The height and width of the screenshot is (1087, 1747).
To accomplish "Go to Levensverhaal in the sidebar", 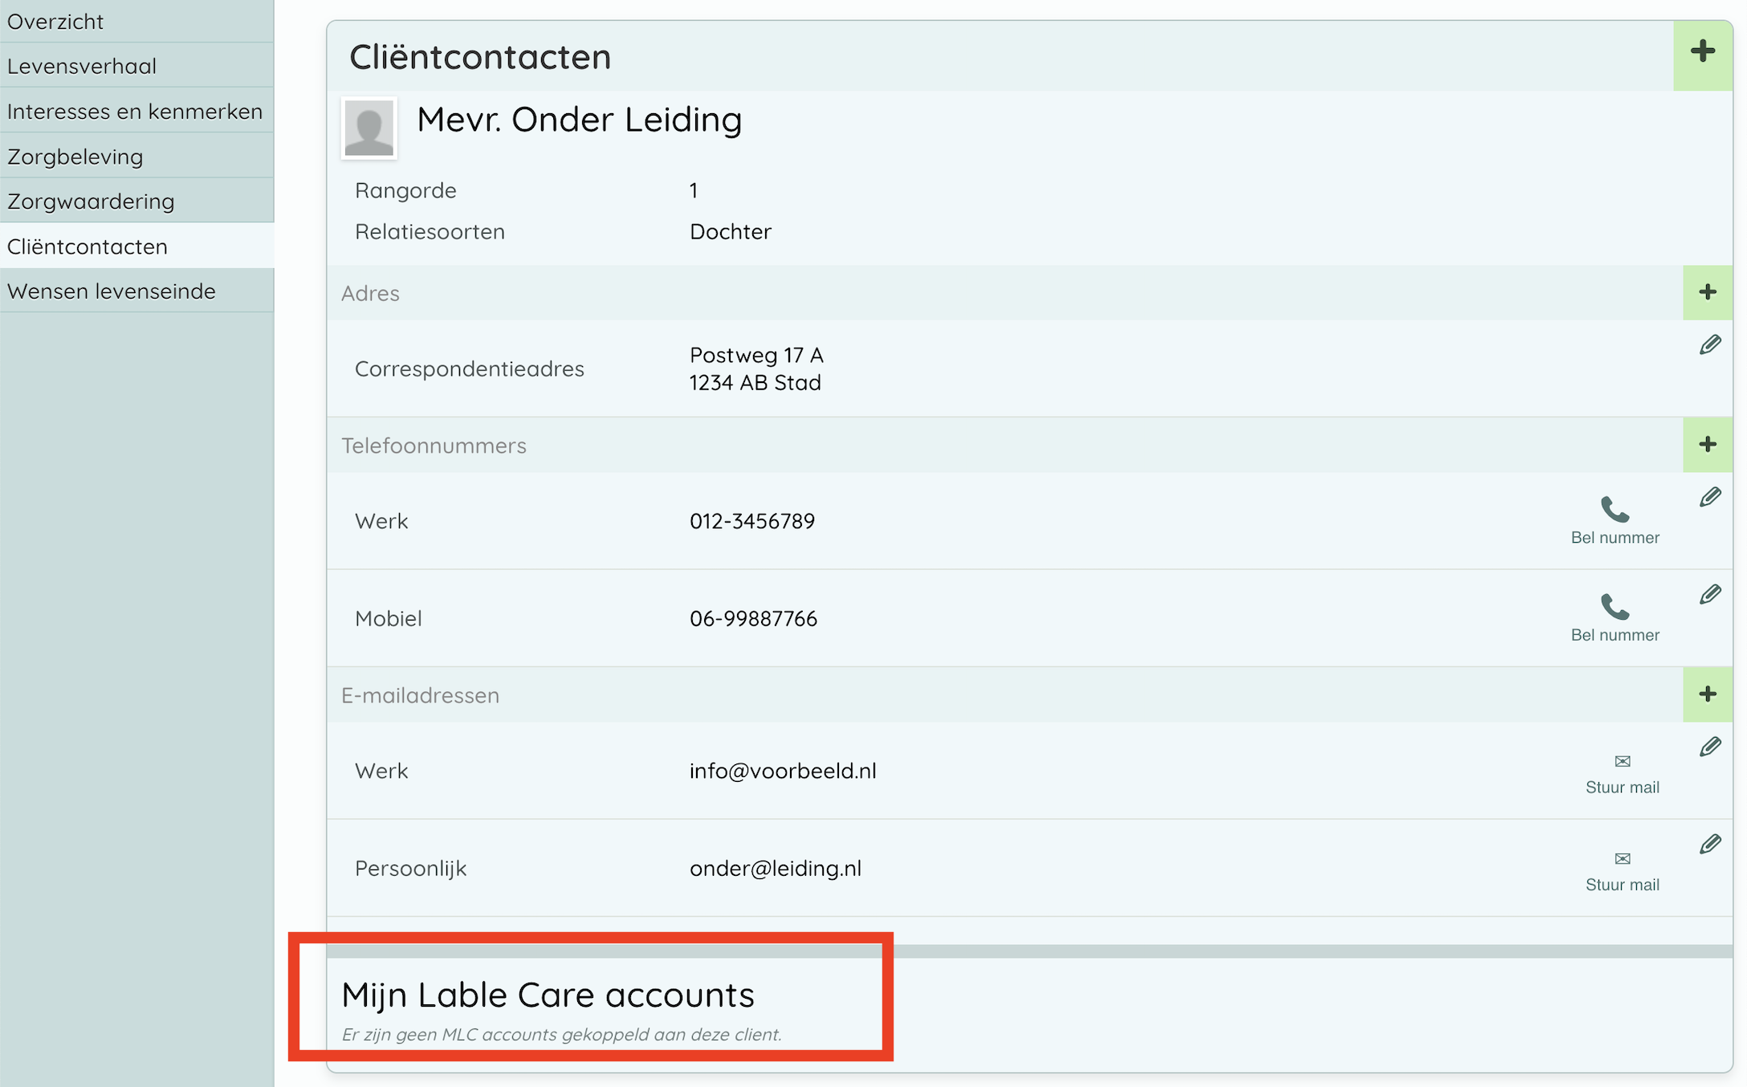I will [82, 66].
